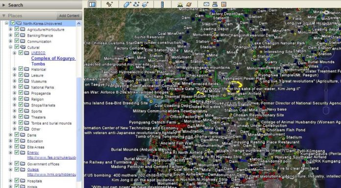Collapse the Cultural folder node
Screen dimensions: 341x188
10,47
